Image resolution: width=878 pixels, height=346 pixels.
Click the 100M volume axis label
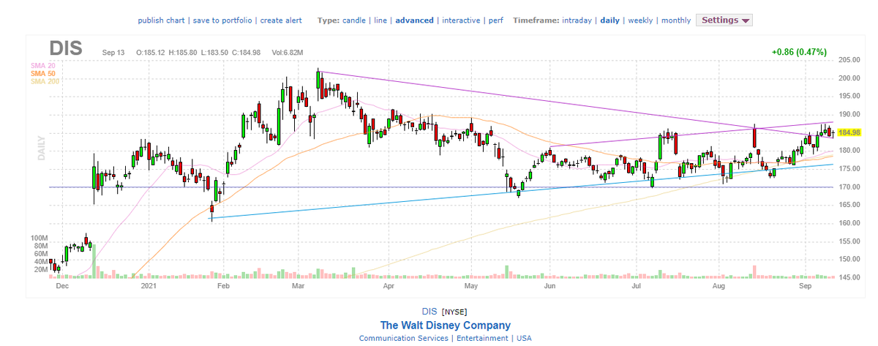pyautogui.click(x=39, y=239)
